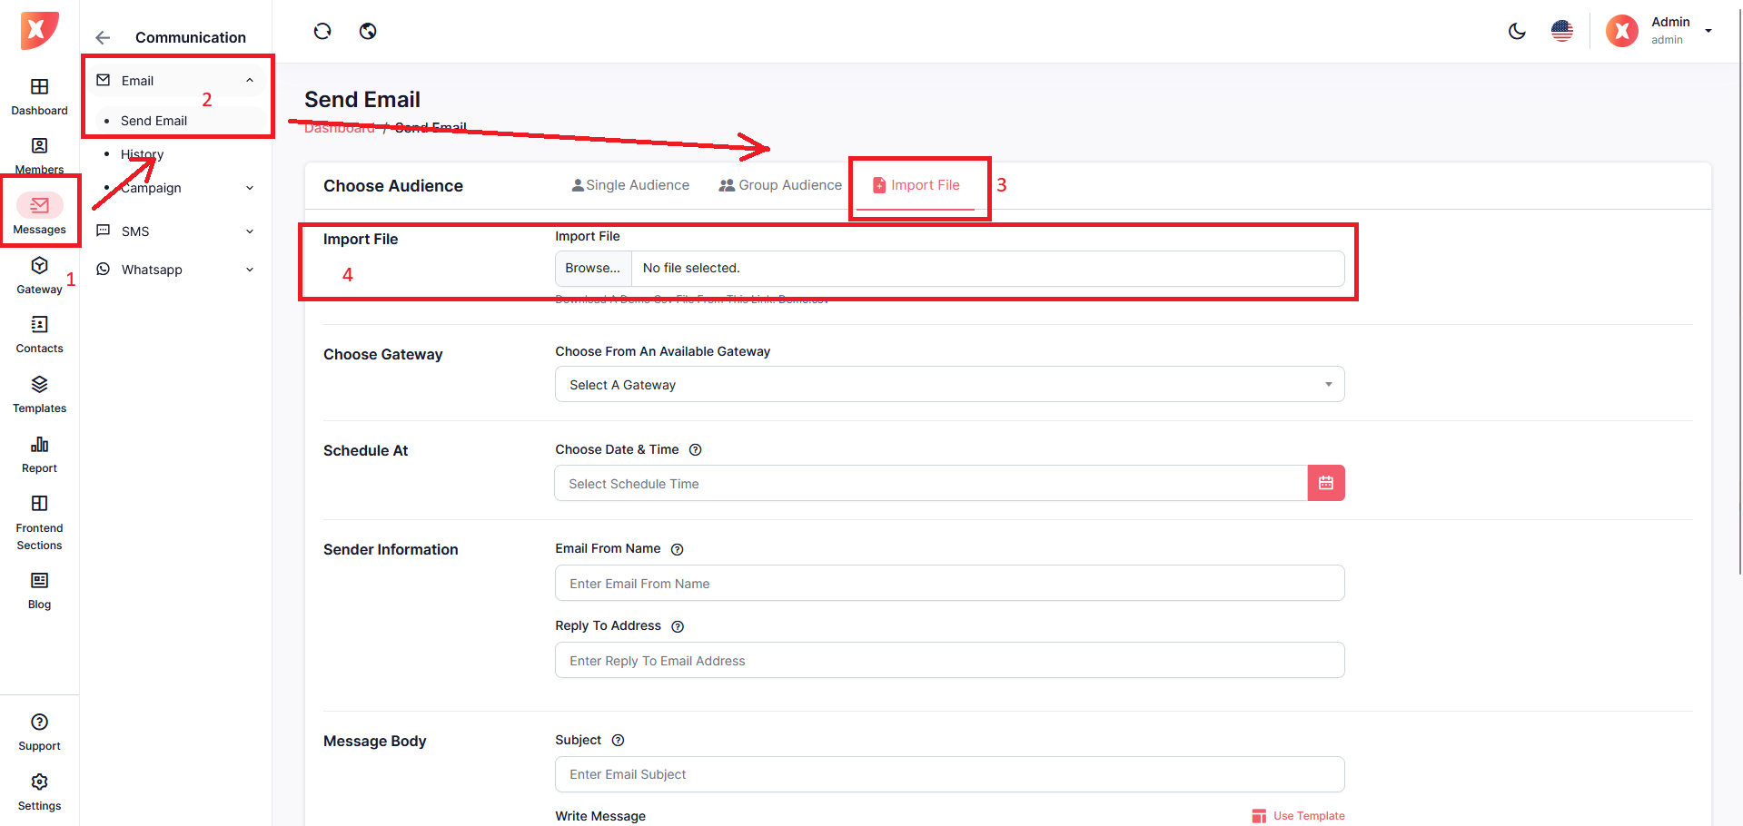Click the Browse file button
This screenshot has height=826, width=1743.
592,269
